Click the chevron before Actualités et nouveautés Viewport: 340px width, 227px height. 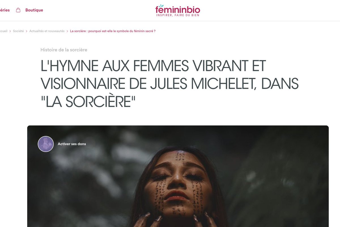pyautogui.click(x=27, y=31)
